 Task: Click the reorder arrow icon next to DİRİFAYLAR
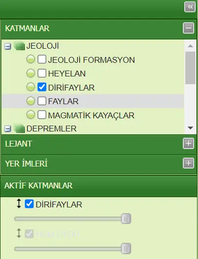tap(19, 203)
